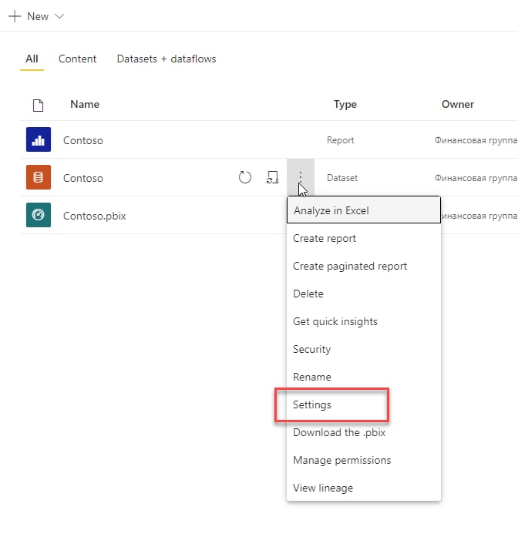This screenshot has height=547, width=518.
Task: Choose Manage permissions menu item
Action: click(364, 460)
